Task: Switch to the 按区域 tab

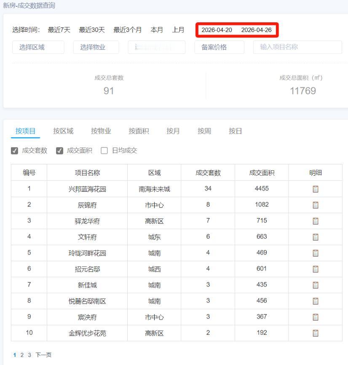Action: tap(63, 131)
